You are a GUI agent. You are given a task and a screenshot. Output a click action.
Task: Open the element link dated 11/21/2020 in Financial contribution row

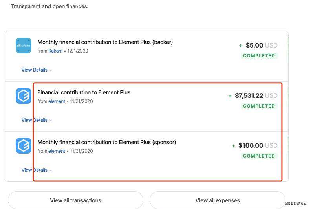pyautogui.click(x=57, y=101)
